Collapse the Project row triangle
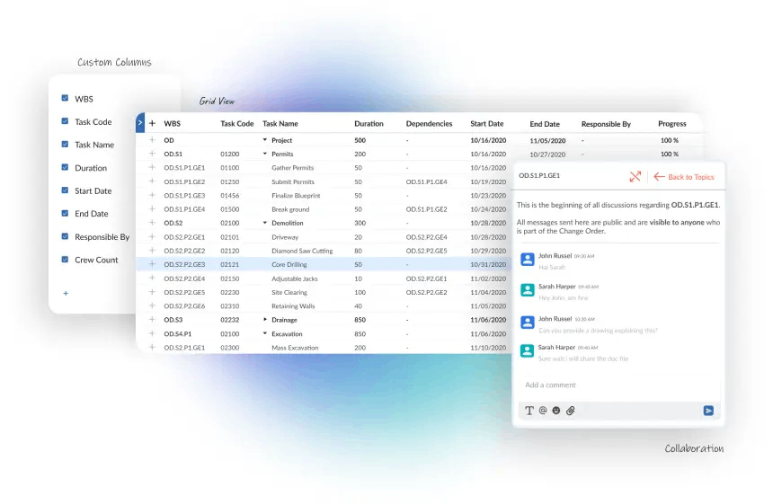 (265, 140)
